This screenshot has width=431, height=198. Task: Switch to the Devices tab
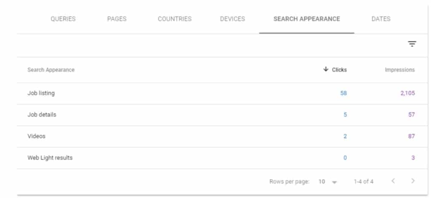click(232, 19)
